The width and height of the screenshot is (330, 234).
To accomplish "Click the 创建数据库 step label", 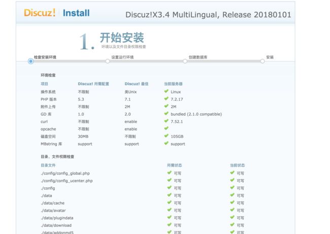I will 198,57.
